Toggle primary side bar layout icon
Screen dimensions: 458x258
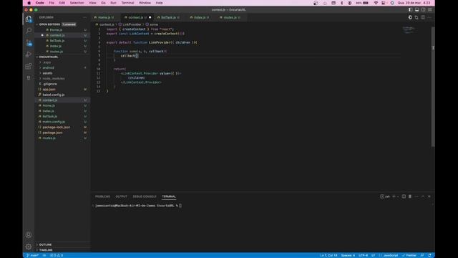(410, 9)
